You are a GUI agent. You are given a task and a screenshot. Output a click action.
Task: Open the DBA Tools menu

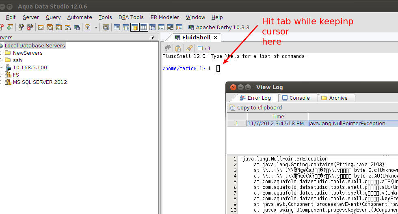click(131, 17)
